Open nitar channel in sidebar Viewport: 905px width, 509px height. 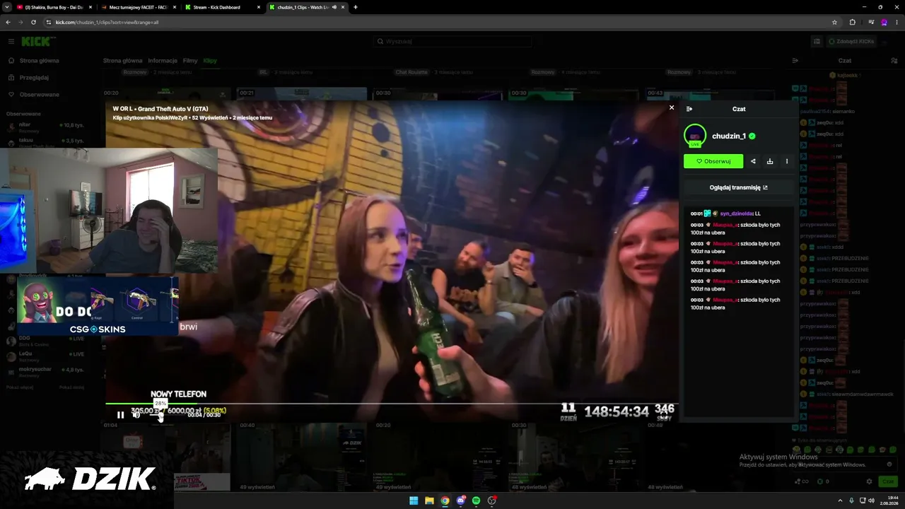click(44, 127)
